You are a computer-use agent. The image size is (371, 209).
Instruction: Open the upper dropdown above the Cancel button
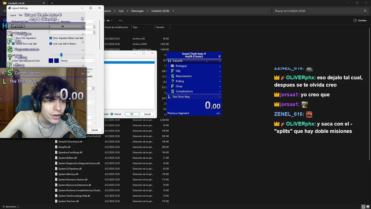coord(90,118)
